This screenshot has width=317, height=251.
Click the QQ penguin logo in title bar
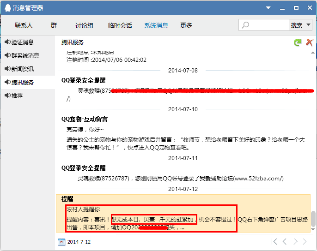click(x=6, y=7)
